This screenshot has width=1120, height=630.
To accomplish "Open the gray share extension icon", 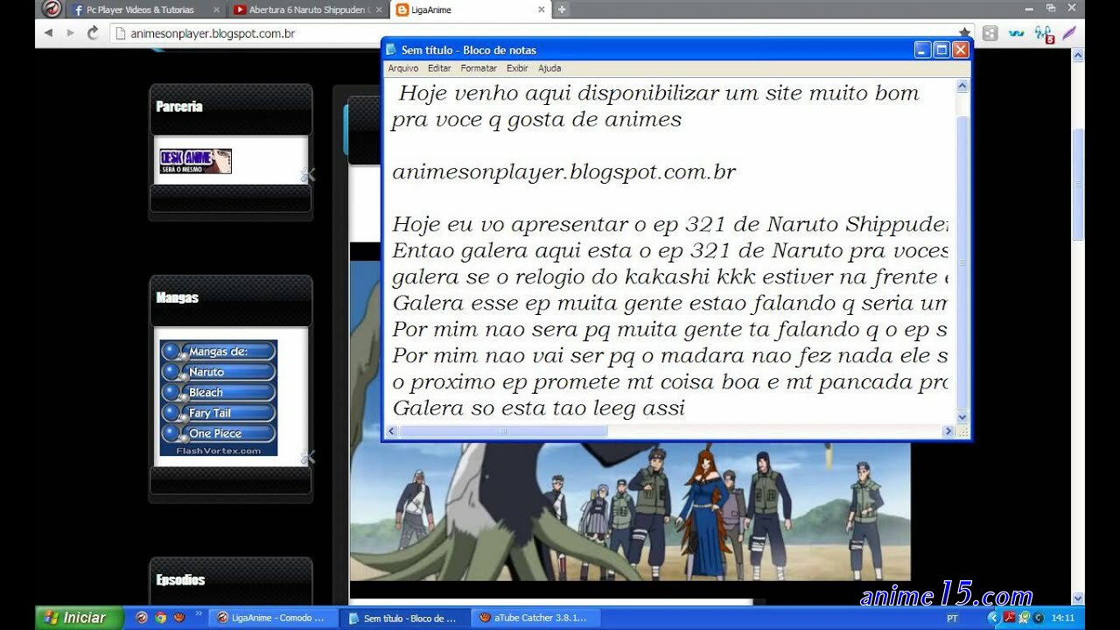I will click(990, 33).
